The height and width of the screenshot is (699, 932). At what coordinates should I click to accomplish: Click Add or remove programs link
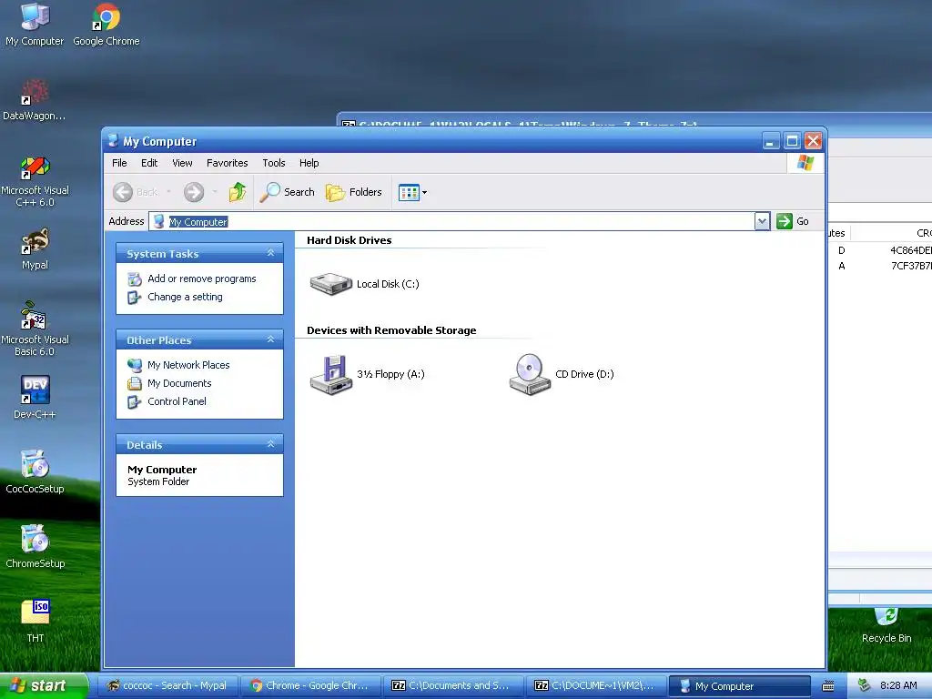tap(201, 279)
